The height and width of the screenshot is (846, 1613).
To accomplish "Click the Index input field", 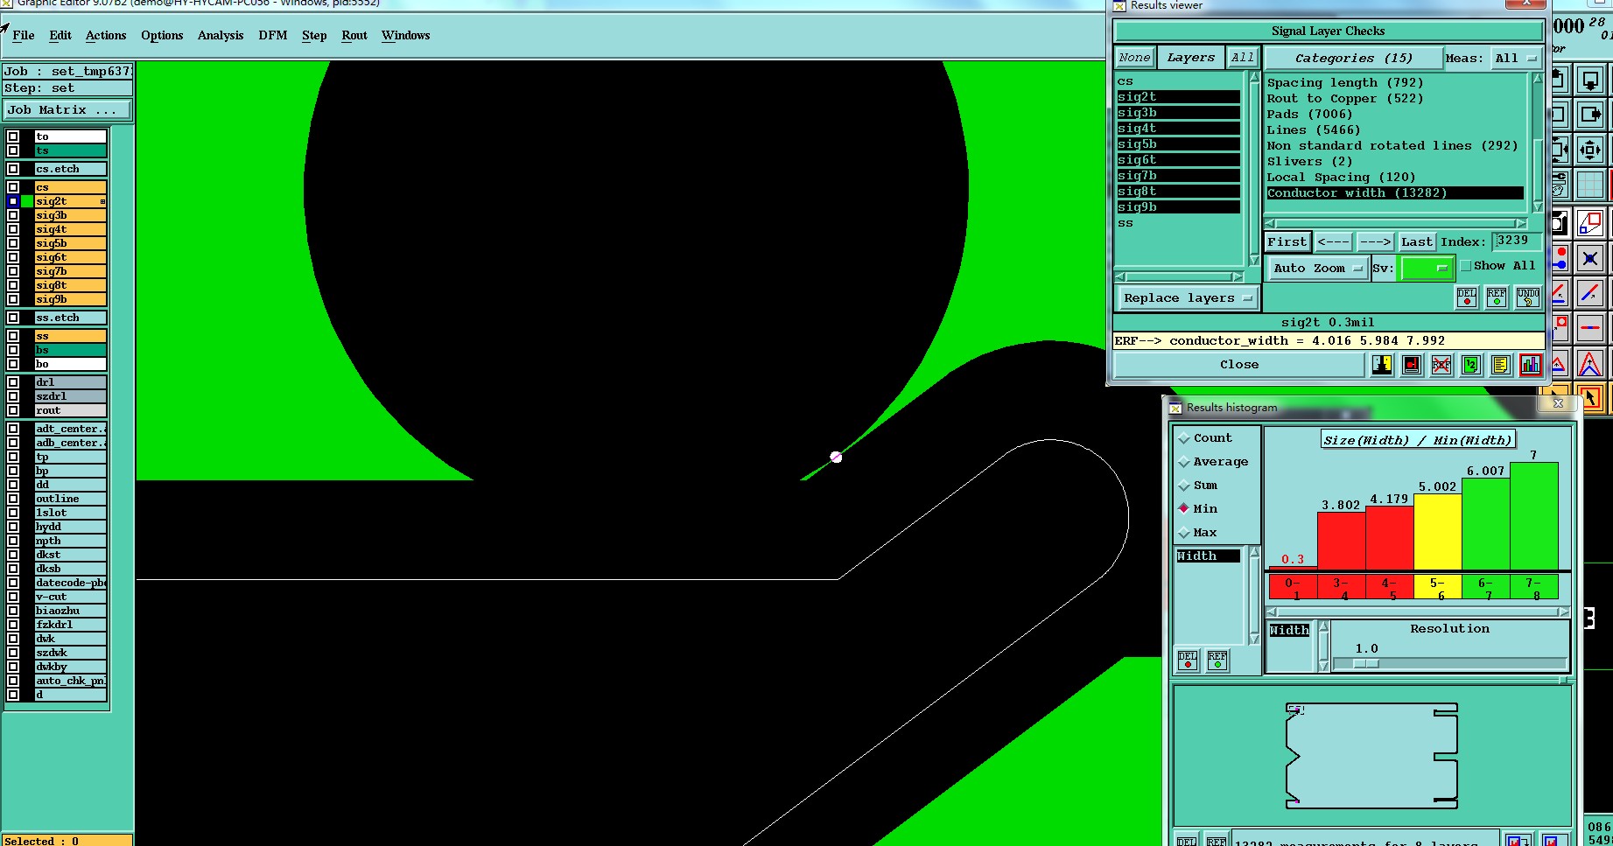I will [x=1517, y=241].
